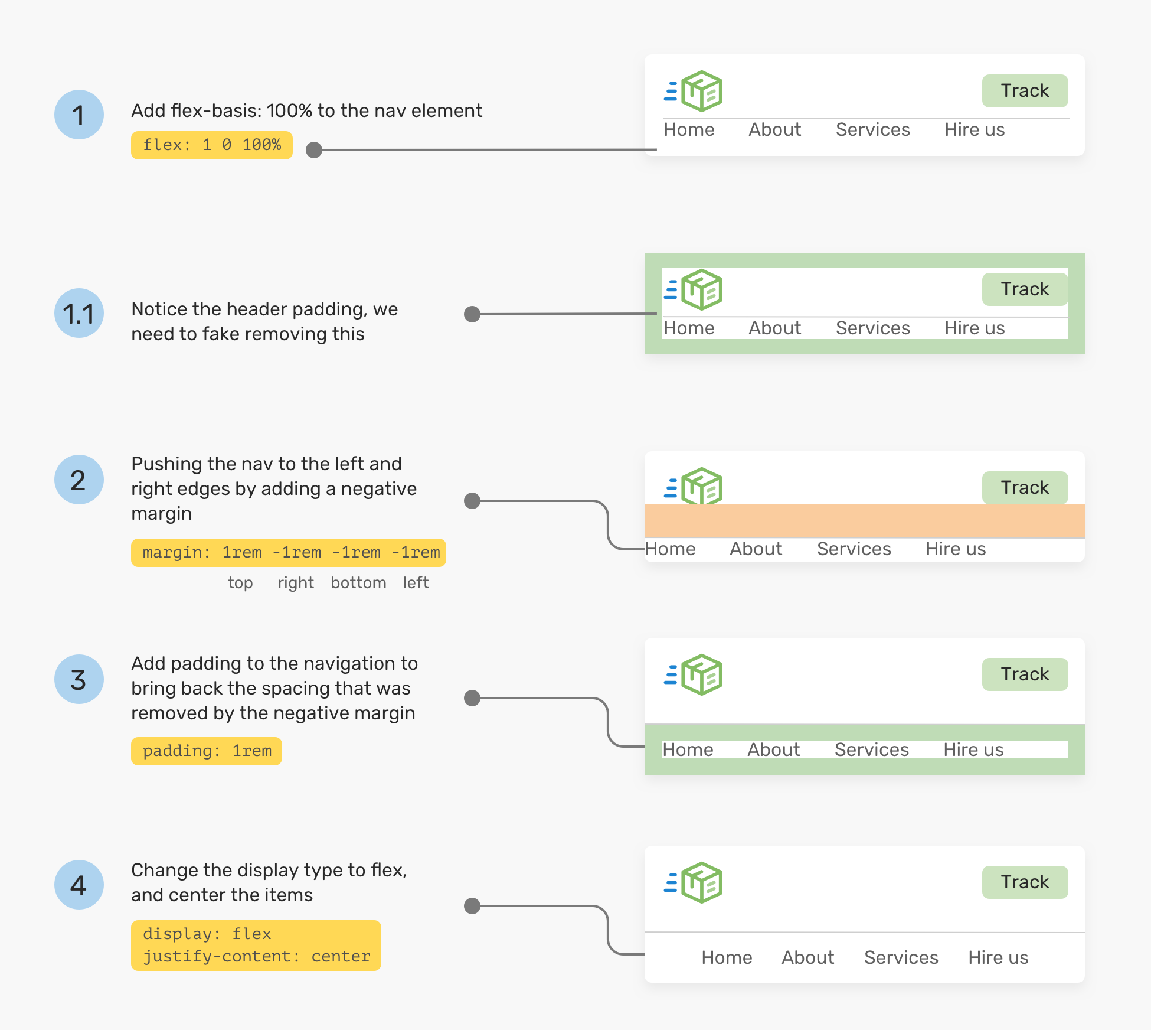1151x1030 pixels.
Task: Click the package logo above the orange band
Action: (694, 487)
